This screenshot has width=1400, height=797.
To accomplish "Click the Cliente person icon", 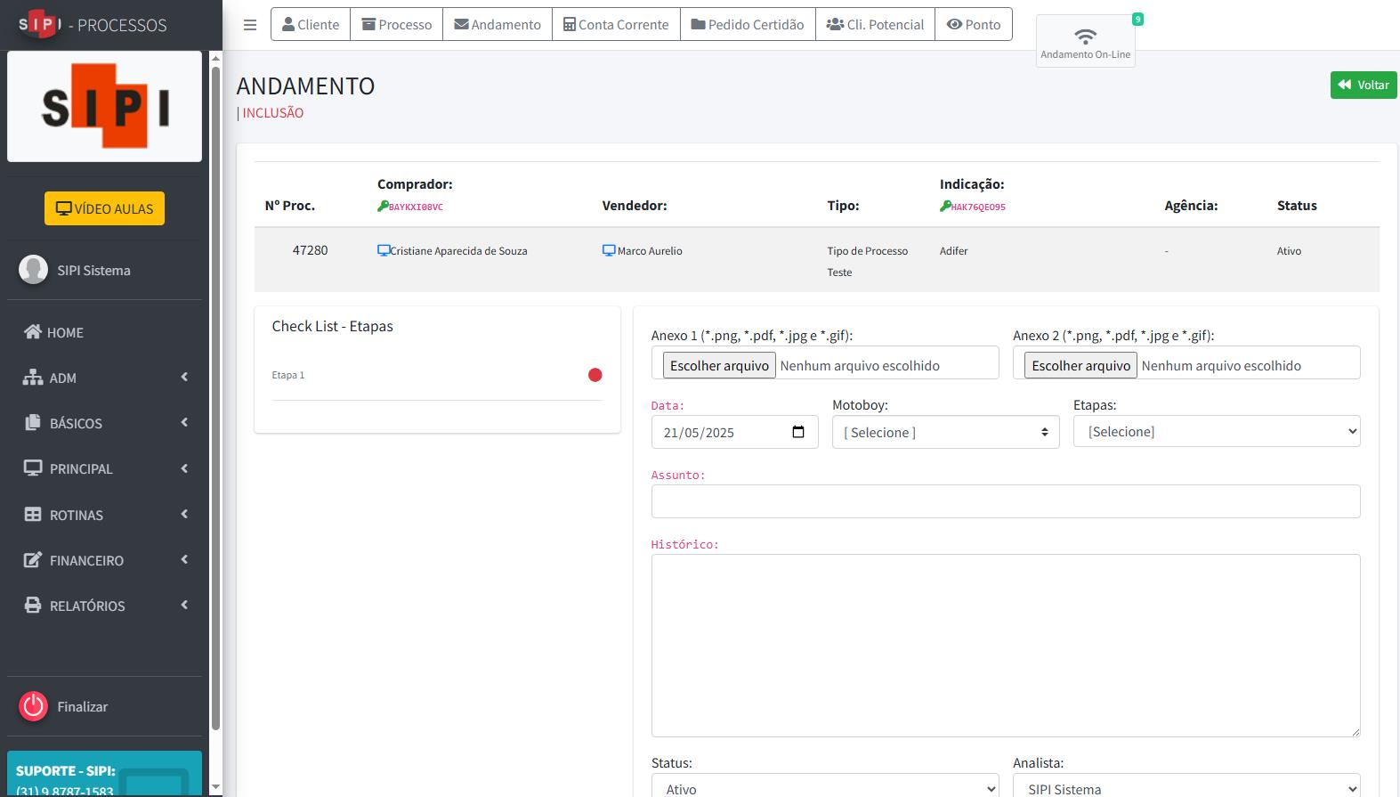I will click(x=288, y=25).
